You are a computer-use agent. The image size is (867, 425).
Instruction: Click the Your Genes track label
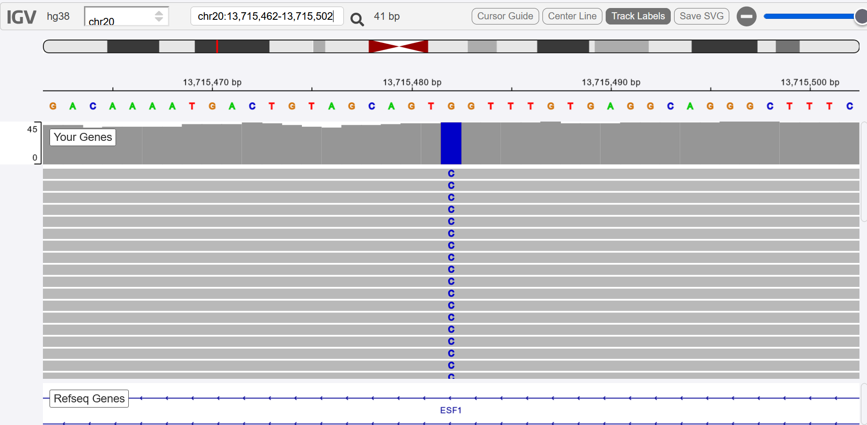click(83, 137)
